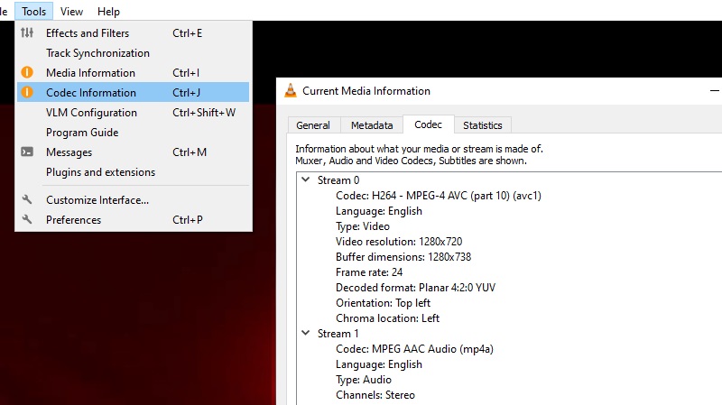The height and width of the screenshot is (405, 722).
Task: Click the Customize Interface wrench icon
Action: [x=27, y=199]
